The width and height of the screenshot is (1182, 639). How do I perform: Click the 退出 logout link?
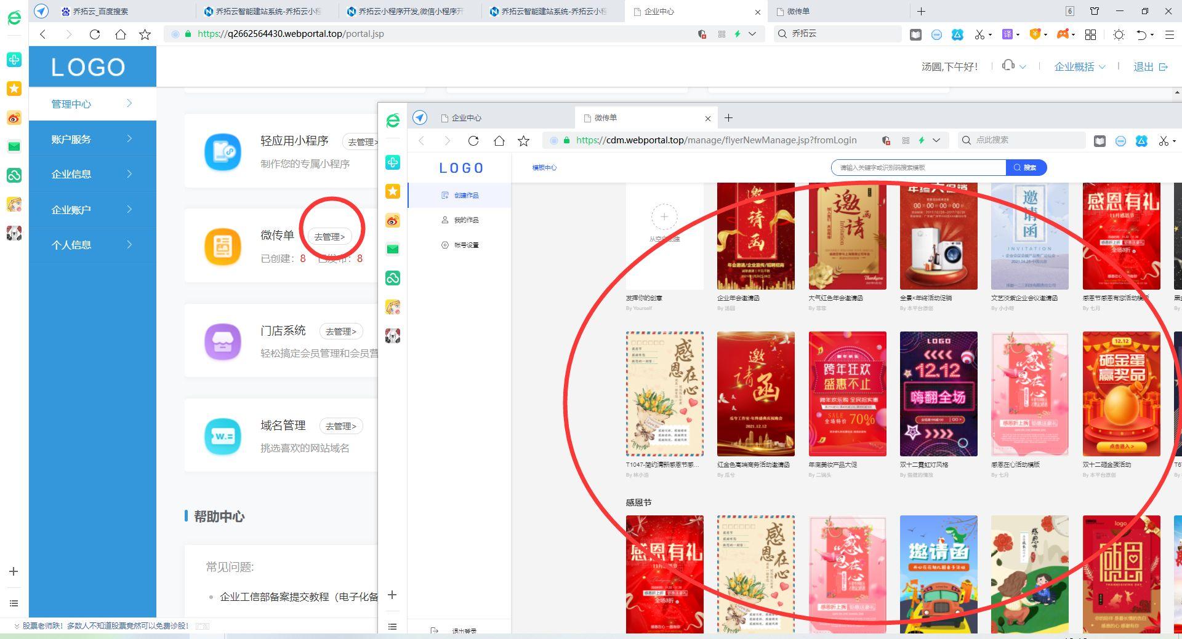1143,66
